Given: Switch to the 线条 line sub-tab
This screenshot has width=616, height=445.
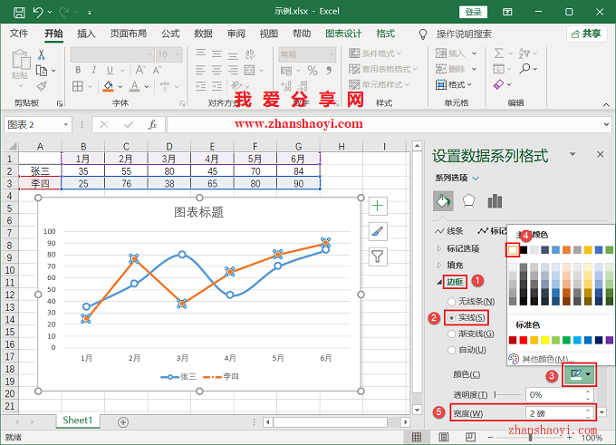Looking at the screenshot, I should point(448,231).
